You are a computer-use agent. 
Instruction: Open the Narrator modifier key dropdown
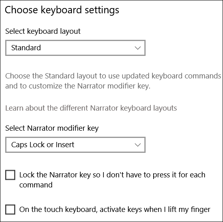[x=75, y=145]
